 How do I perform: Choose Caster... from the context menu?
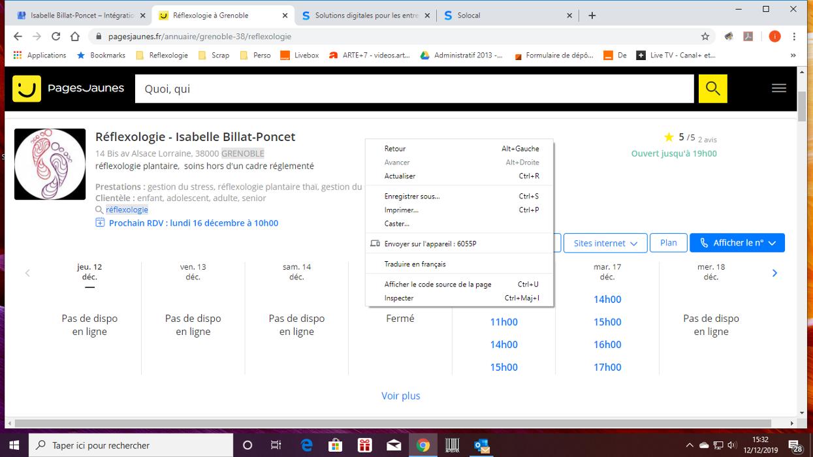(x=460, y=224)
